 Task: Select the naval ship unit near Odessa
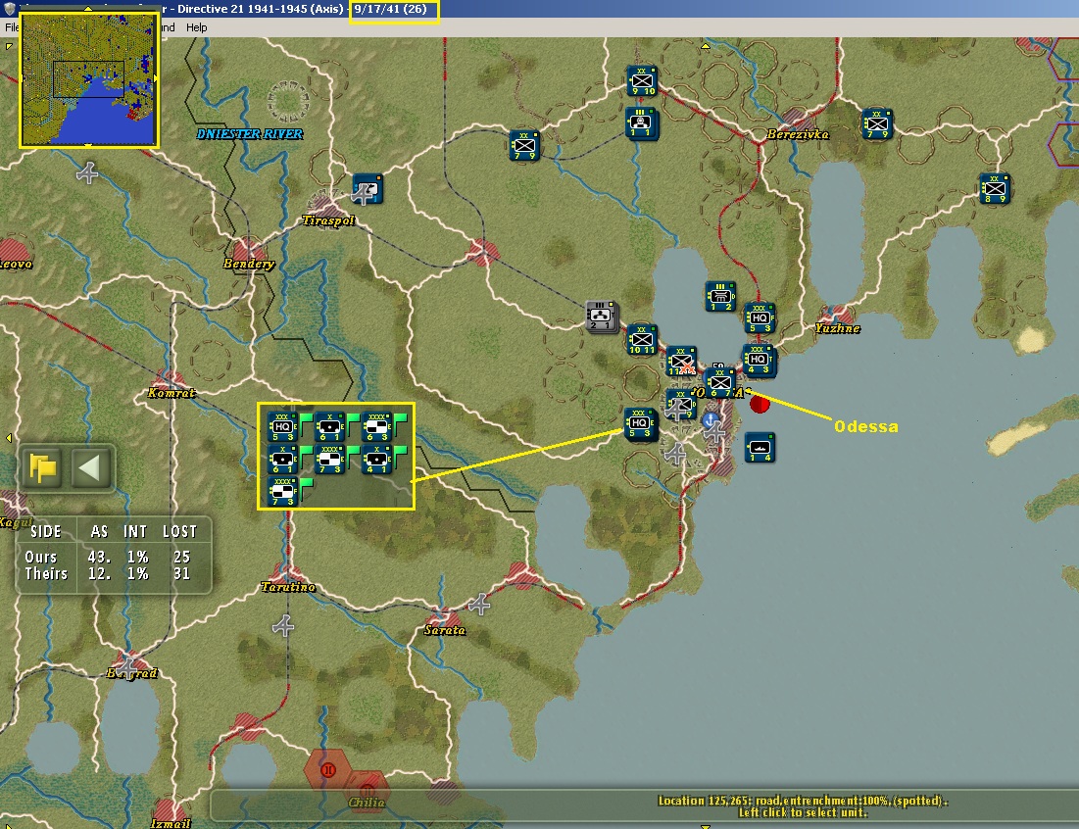760,447
